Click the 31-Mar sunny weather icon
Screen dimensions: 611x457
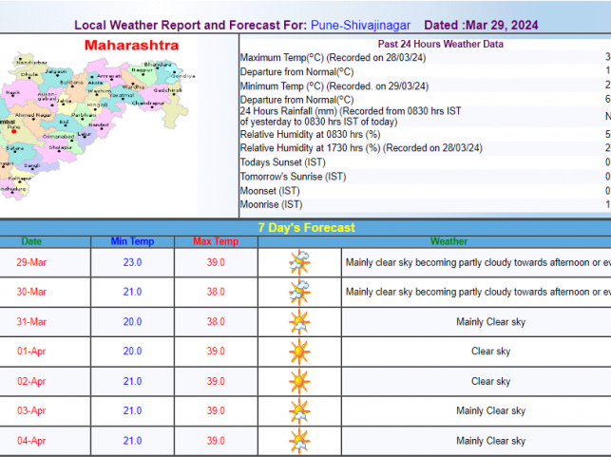pos(299,322)
